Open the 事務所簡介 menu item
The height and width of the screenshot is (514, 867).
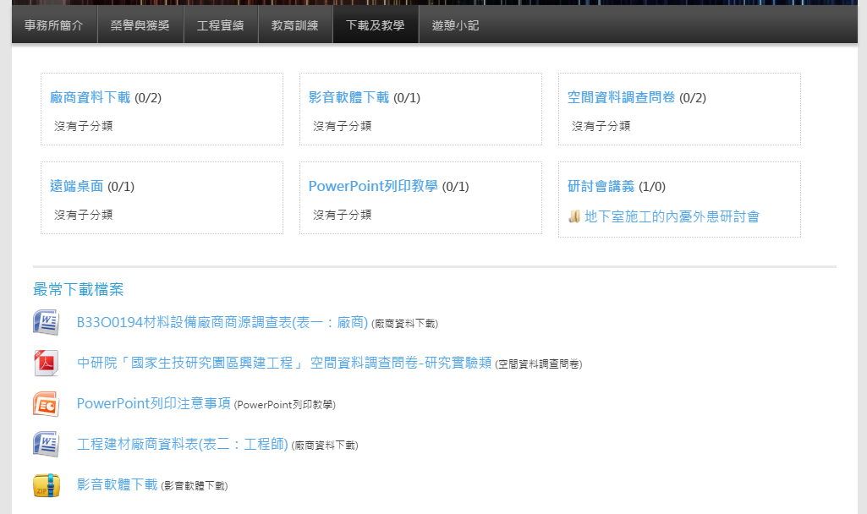54,25
